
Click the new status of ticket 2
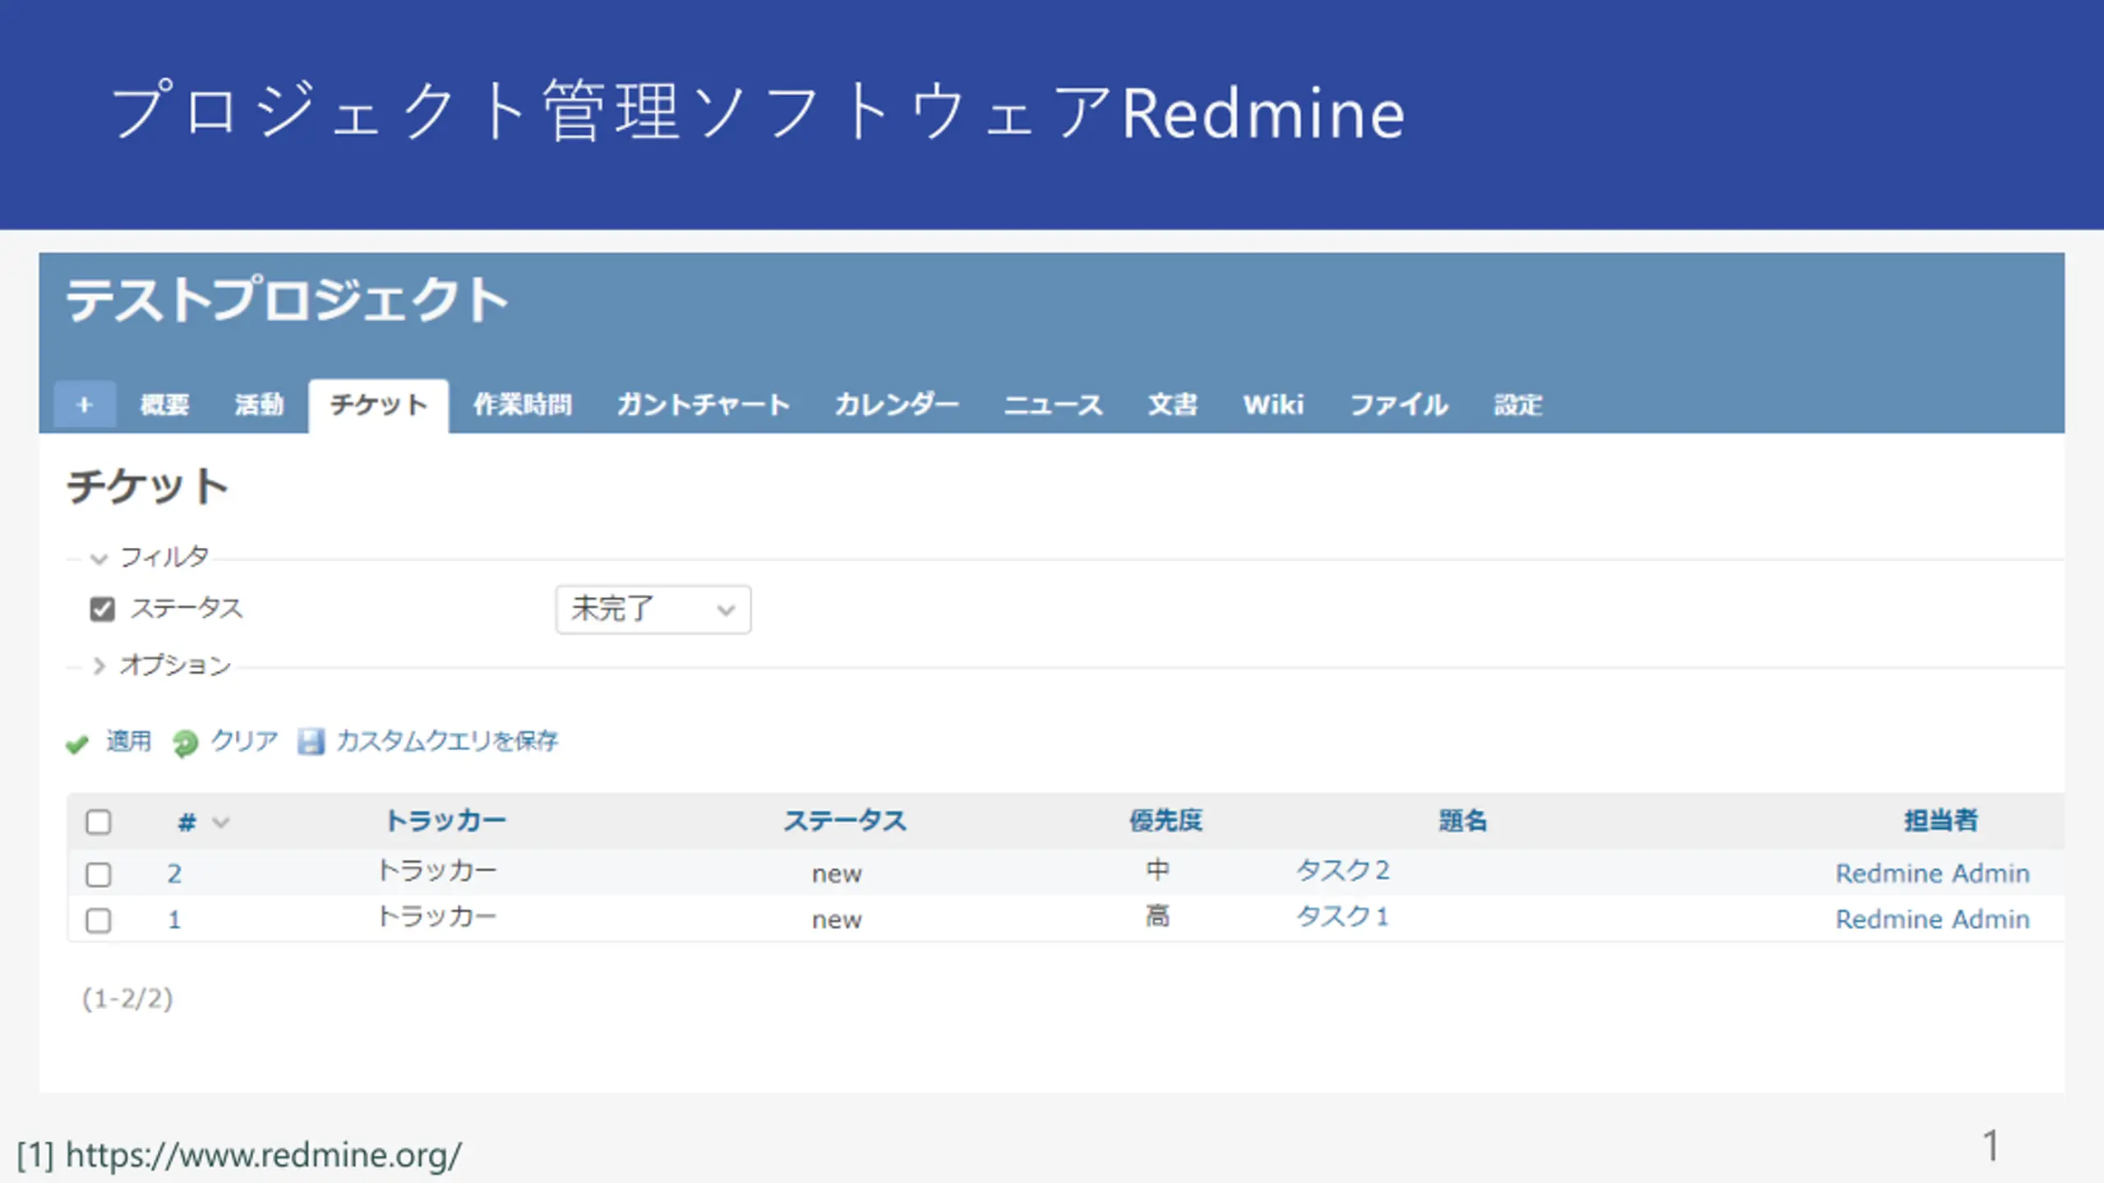tap(837, 875)
